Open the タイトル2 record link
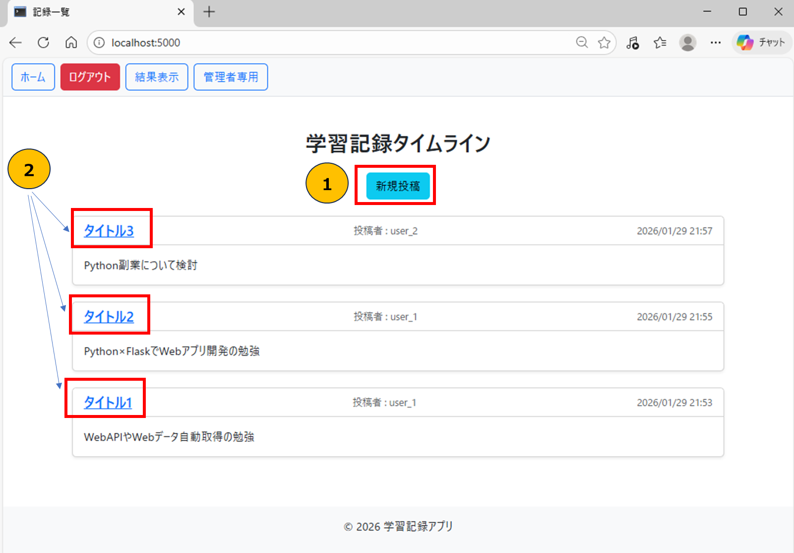This screenshot has height=553, width=794. [x=109, y=317]
